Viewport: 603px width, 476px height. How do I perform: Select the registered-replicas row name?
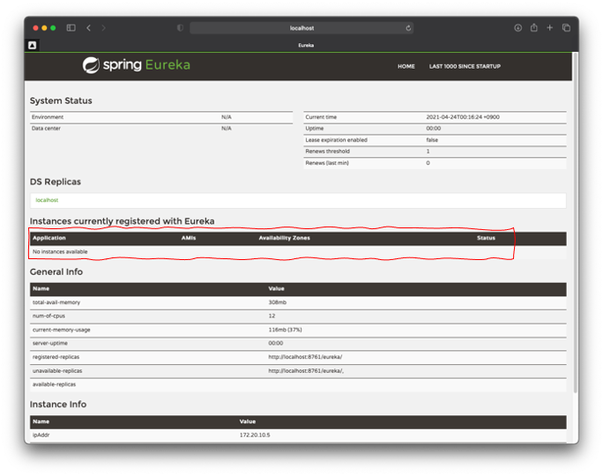(56, 357)
